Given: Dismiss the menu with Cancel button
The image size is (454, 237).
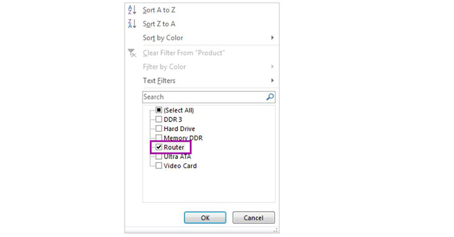Looking at the screenshot, I should coord(254,218).
